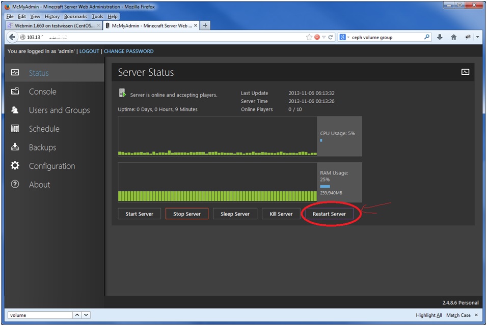Toggle Match Case in find bar
Viewport: 487px width, 326px height.
tap(458, 315)
